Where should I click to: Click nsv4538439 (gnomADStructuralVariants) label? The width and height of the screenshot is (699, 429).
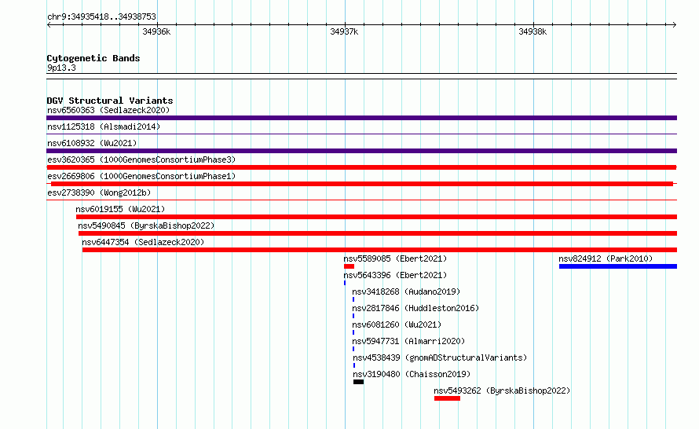point(440,357)
